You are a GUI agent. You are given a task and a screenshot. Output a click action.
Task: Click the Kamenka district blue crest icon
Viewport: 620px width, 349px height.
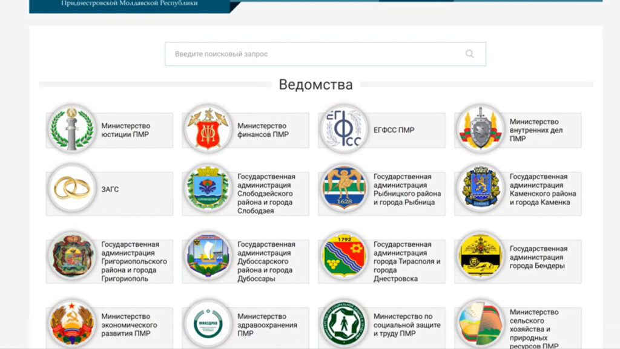[x=479, y=188]
